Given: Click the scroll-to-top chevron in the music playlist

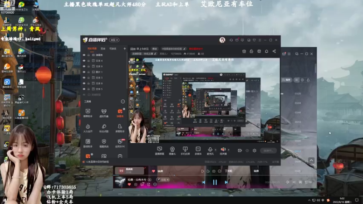Looking at the screenshot, I should point(311,160).
